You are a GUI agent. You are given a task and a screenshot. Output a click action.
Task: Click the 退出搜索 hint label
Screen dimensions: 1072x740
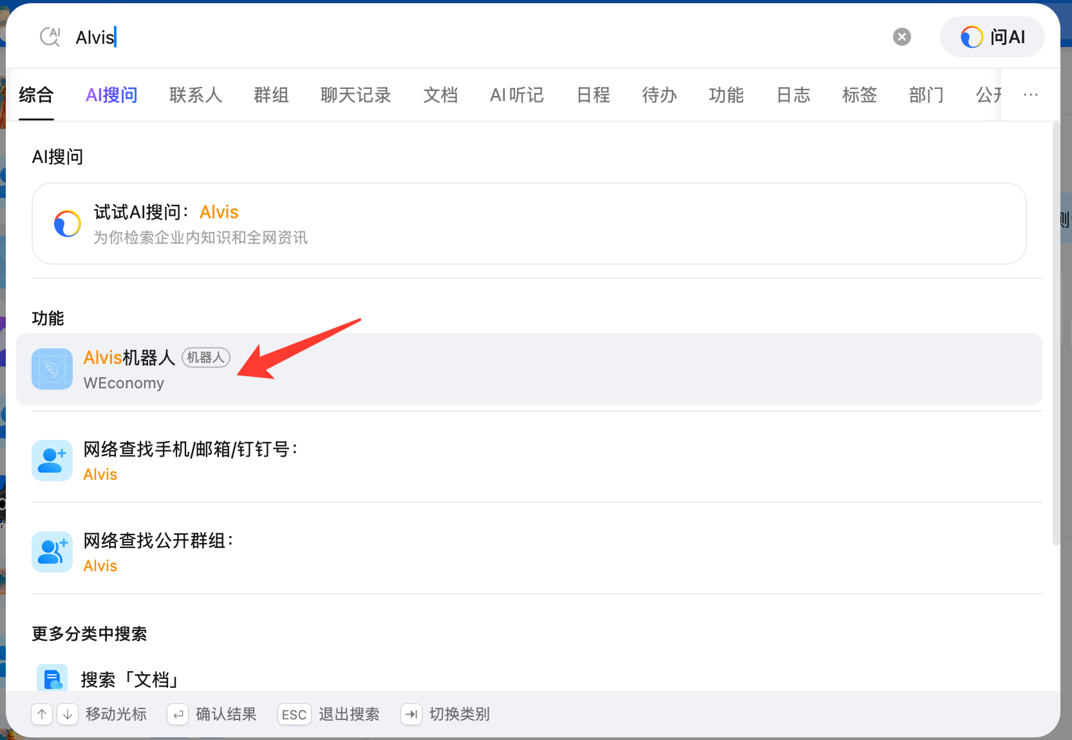(x=349, y=714)
